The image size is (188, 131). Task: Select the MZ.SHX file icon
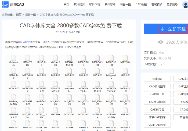click(55, 123)
